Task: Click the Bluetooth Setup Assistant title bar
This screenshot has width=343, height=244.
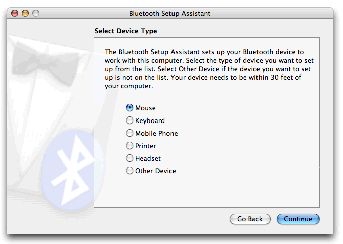Action: (x=170, y=13)
